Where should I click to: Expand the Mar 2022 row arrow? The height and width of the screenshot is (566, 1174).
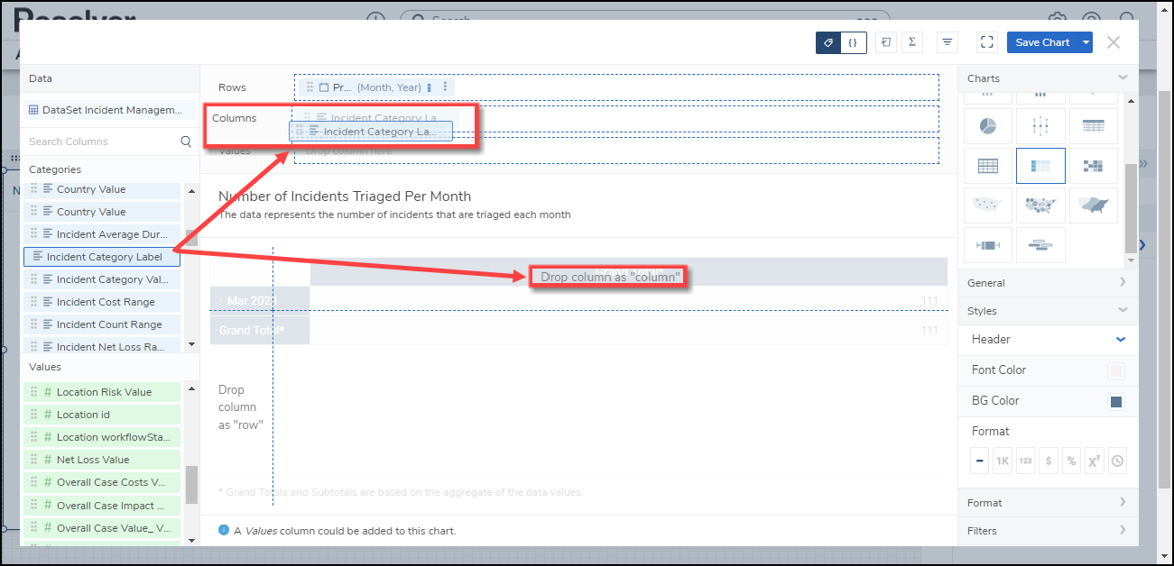[x=220, y=299]
